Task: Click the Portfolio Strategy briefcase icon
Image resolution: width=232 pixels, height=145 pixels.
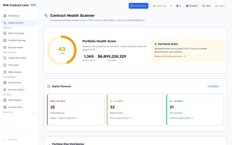Action: (5, 40)
